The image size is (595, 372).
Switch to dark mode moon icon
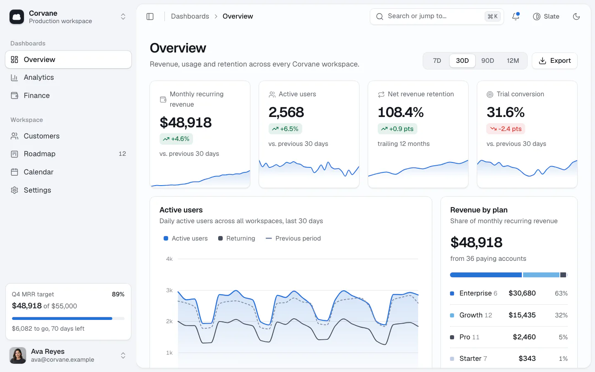pos(576,17)
